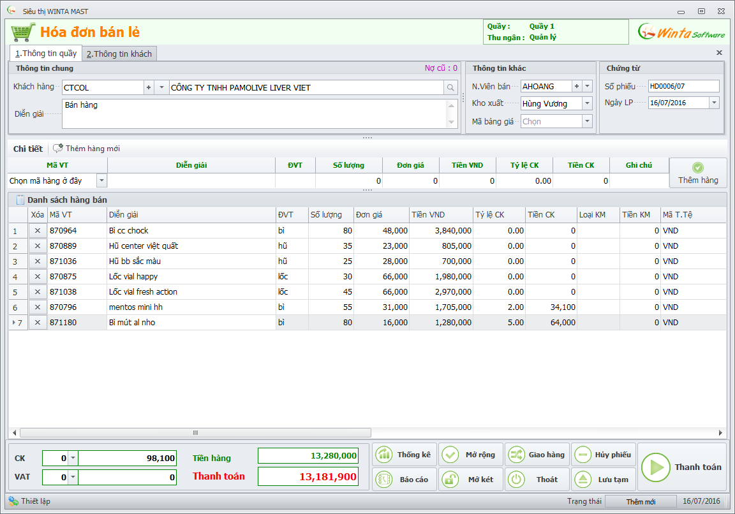
Task: Open N.Viên bán dropdown arrow
Action: pos(588,86)
